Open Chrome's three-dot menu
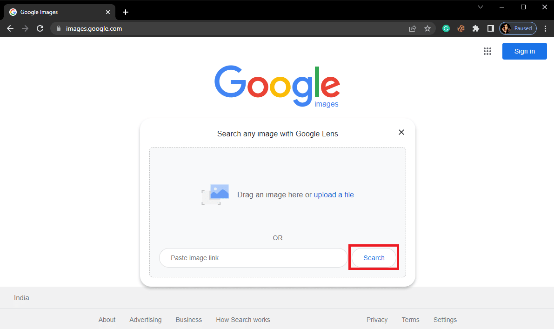The image size is (554, 329). tap(545, 29)
